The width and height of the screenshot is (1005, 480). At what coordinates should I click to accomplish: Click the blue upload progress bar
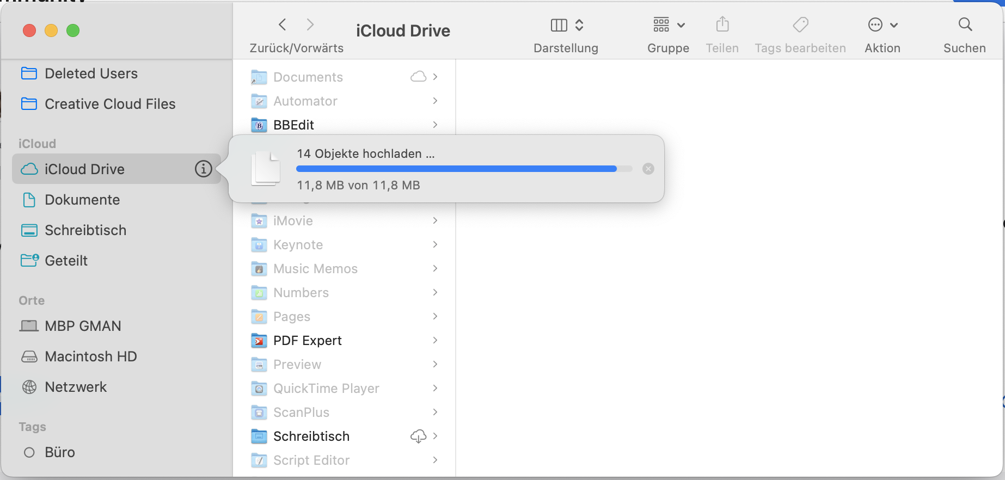456,169
